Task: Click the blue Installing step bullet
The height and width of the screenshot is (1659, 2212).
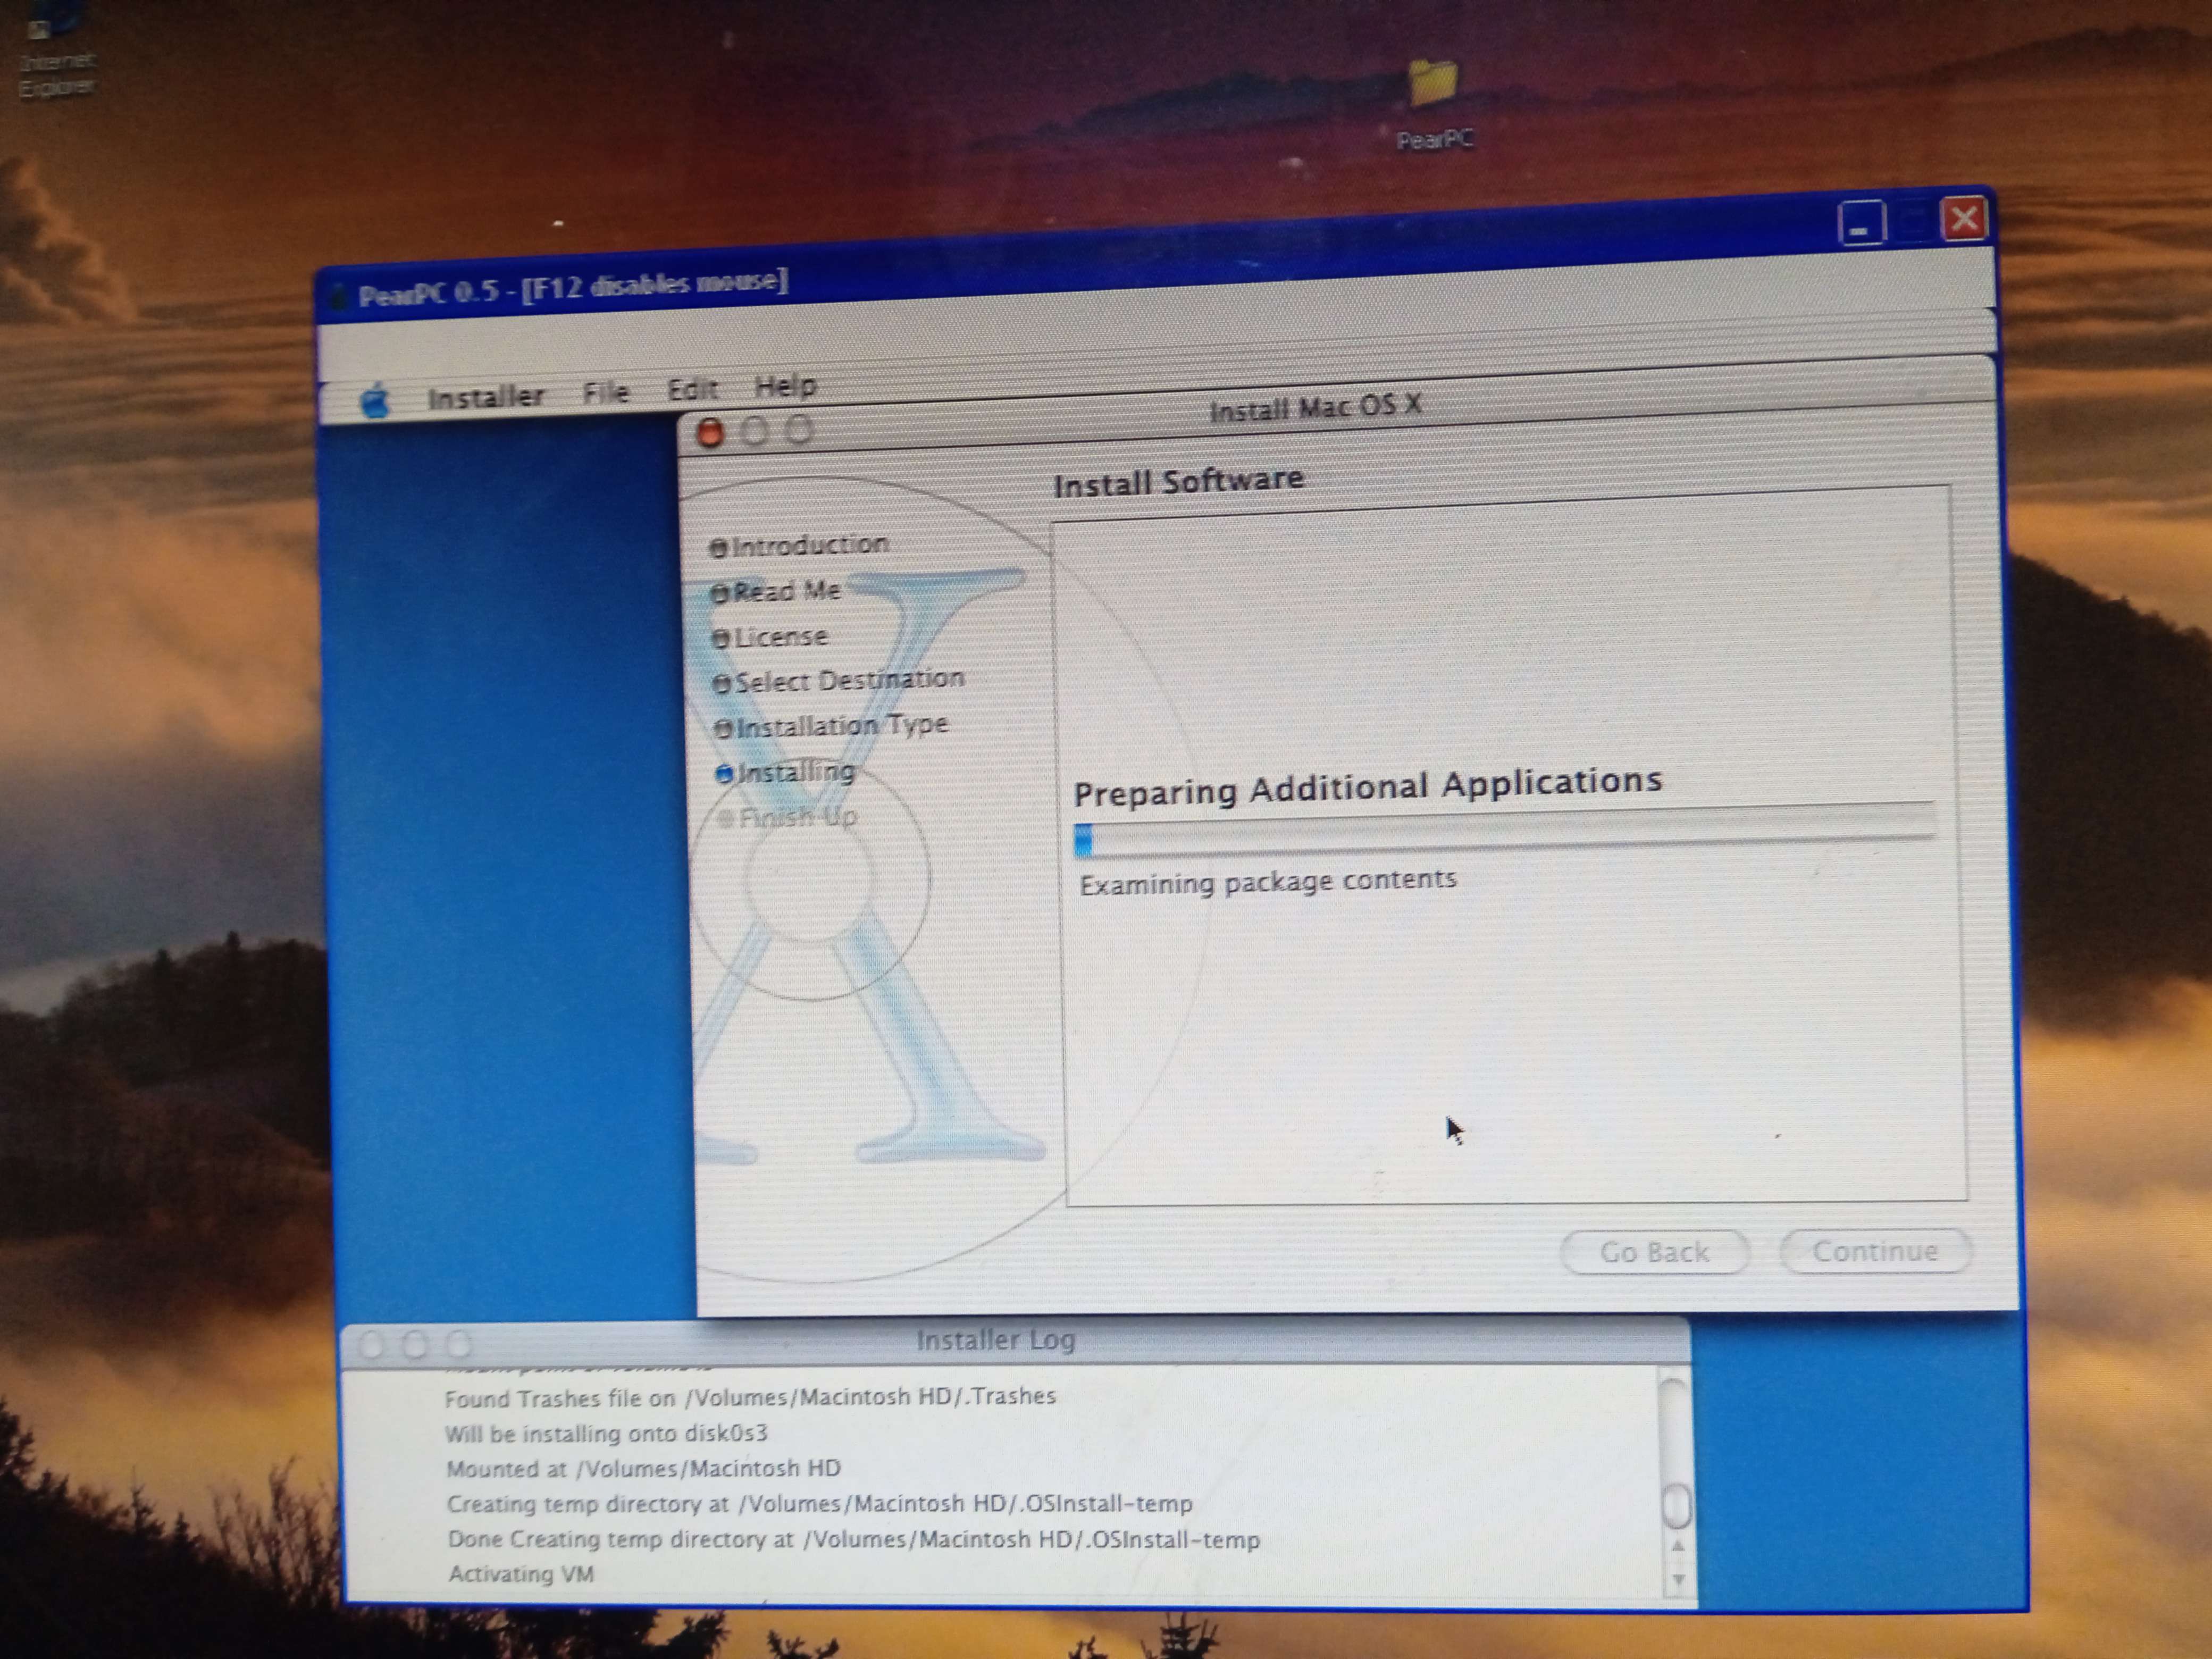Action: [725, 774]
